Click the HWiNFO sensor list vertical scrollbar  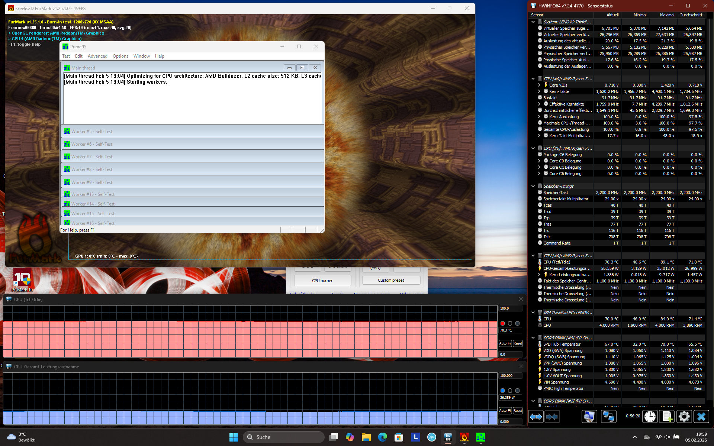click(710, 111)
